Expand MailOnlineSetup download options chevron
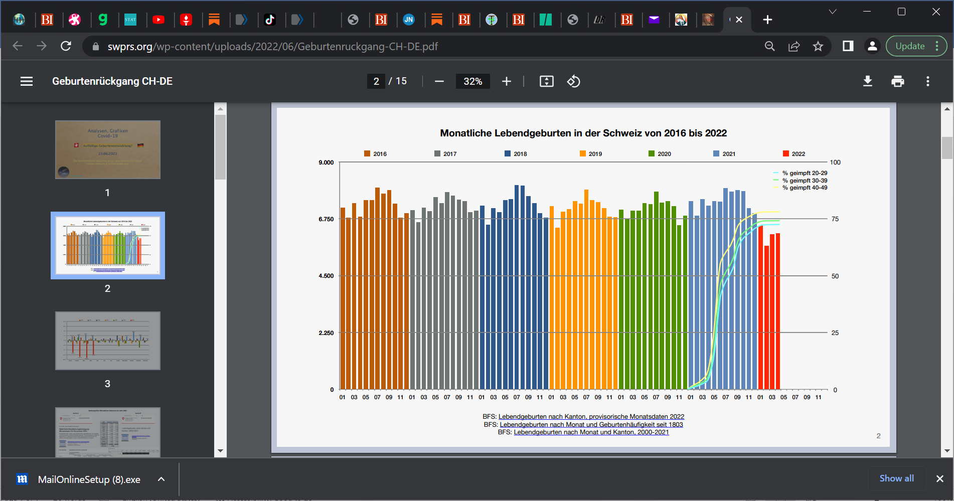Screen dimensions: 954x501 point(161,479)
